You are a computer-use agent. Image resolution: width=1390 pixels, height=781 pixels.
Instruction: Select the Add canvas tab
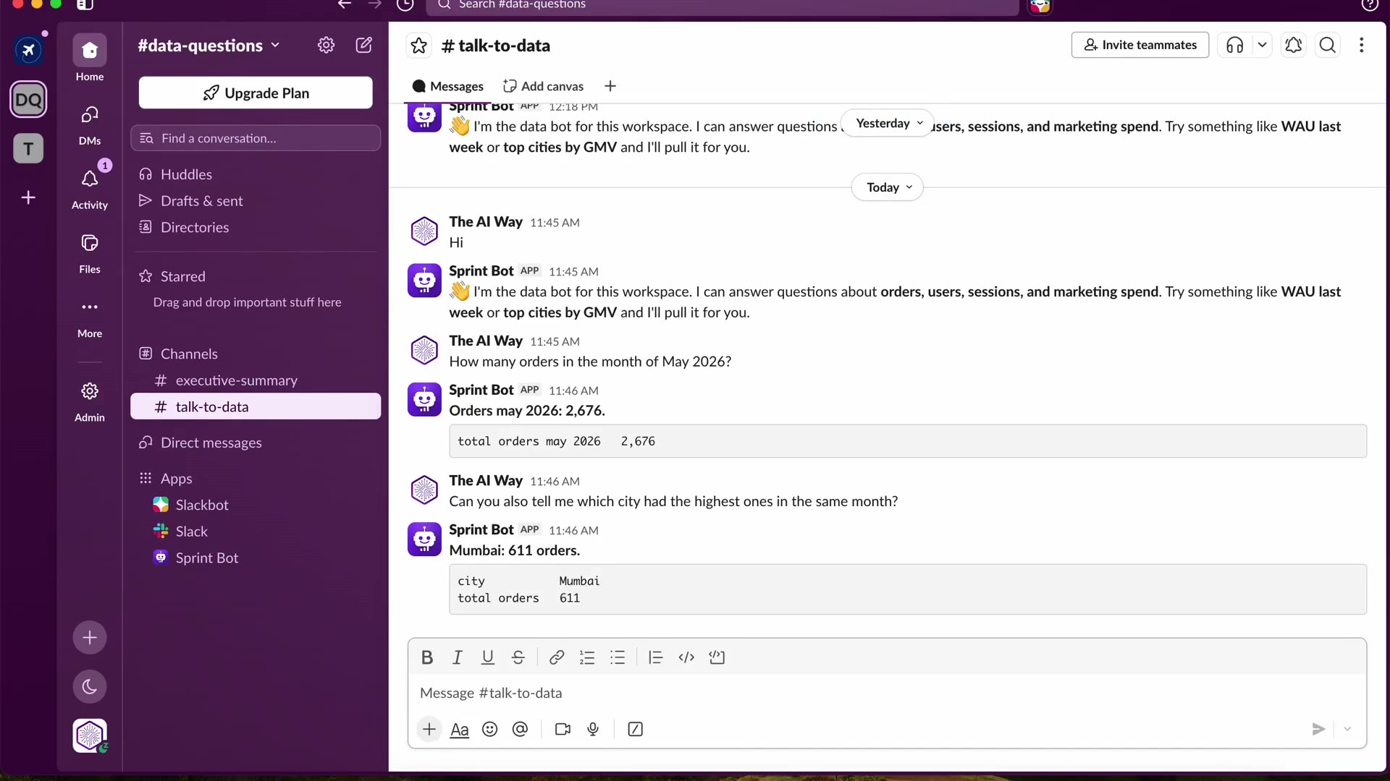[543, 86]
